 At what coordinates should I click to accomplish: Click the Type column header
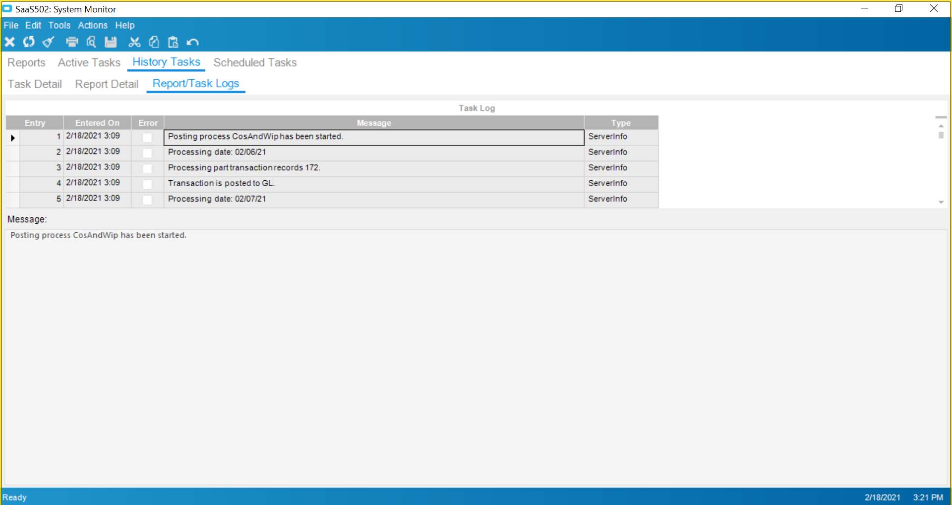pyautogui.click(x=621, y=123)
